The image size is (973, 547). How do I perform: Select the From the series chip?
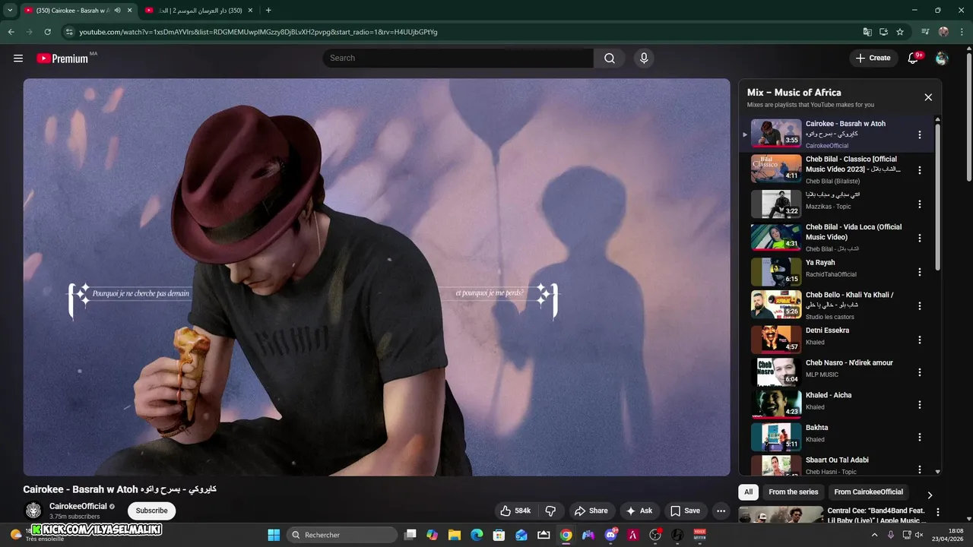[794, 492]
